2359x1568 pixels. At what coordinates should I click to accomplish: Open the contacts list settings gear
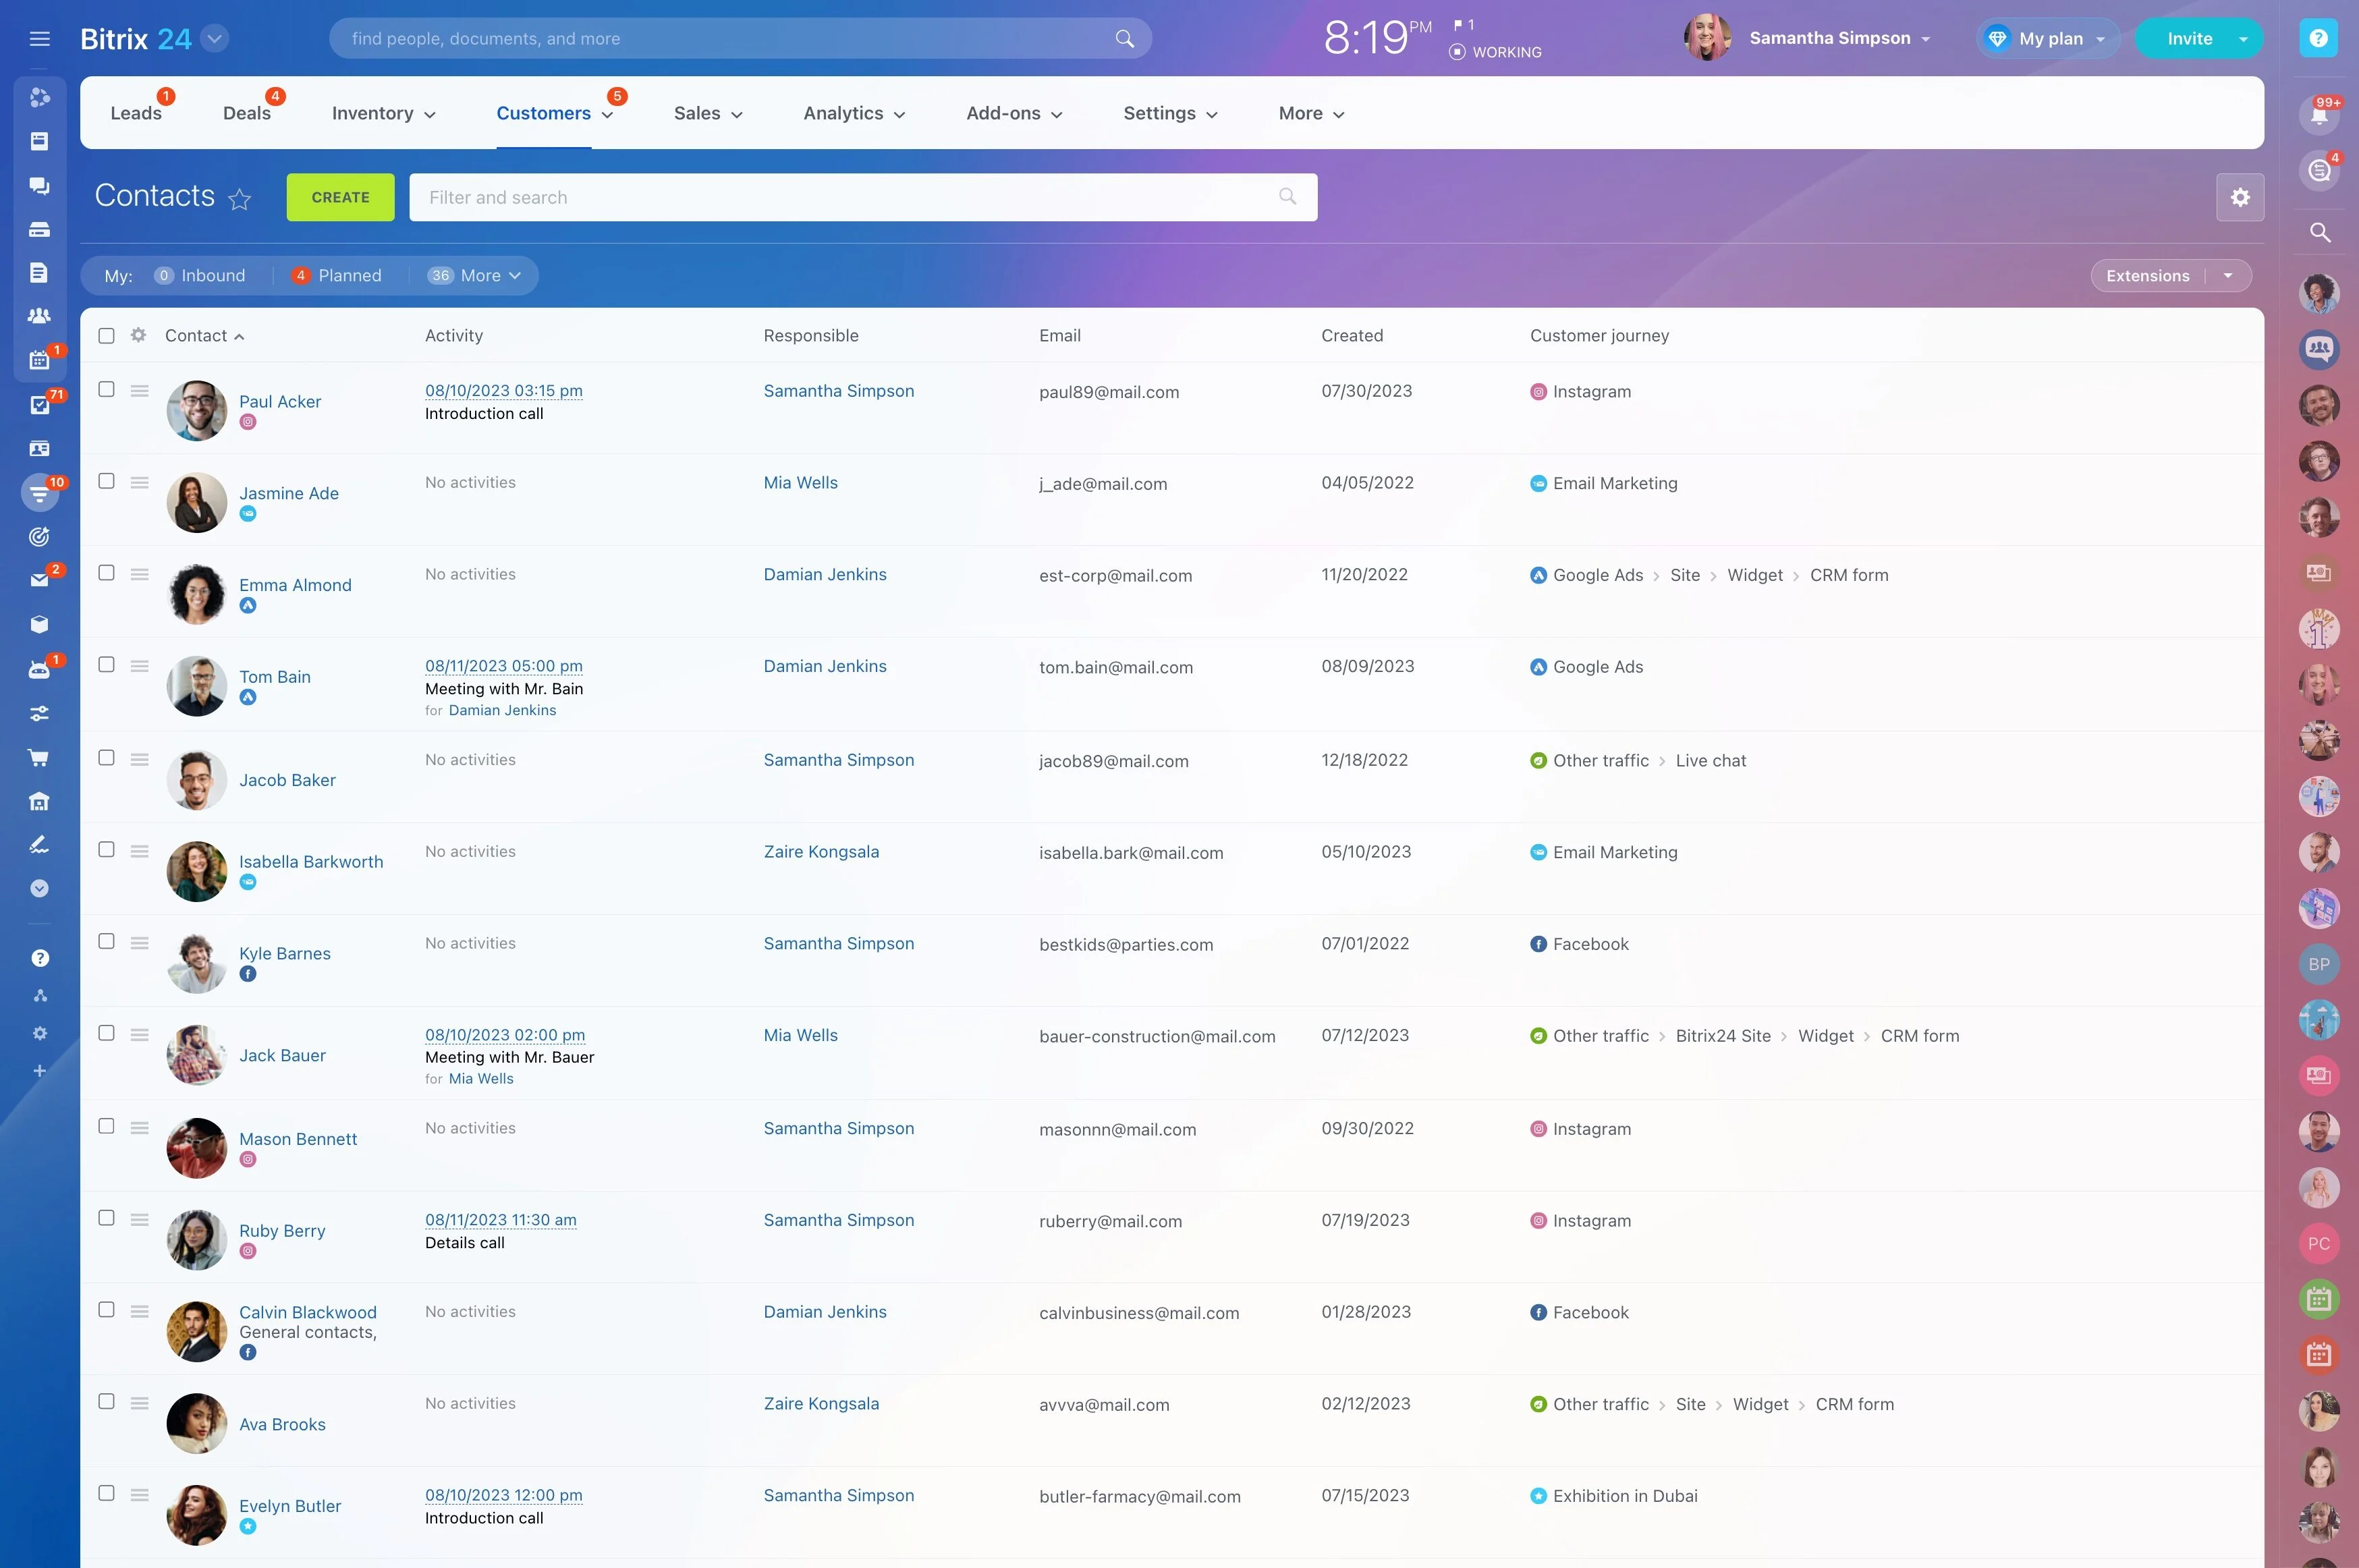[2240, 197]
